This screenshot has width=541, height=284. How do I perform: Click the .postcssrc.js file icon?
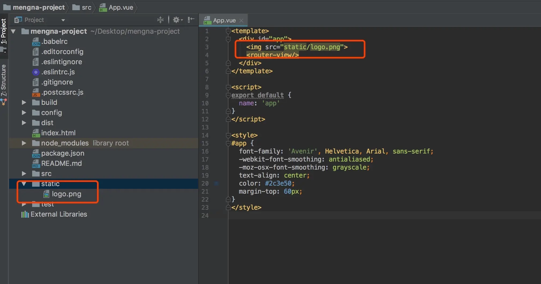click(x=36, y=92)
